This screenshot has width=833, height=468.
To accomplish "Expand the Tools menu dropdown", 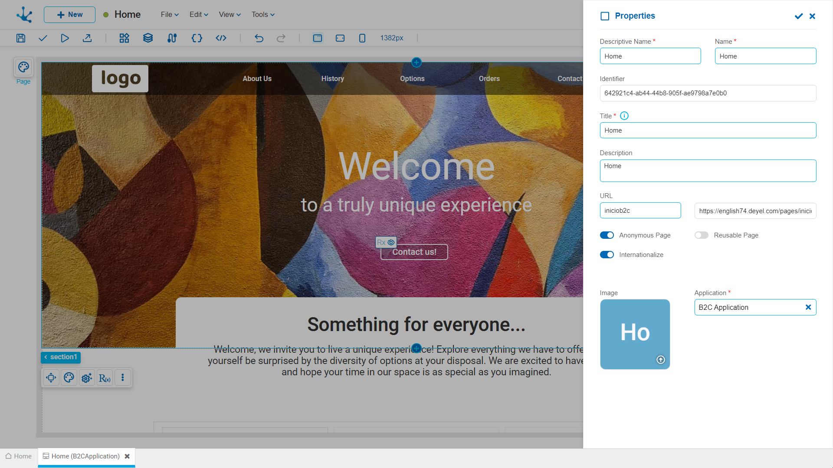I will (263, 15).
